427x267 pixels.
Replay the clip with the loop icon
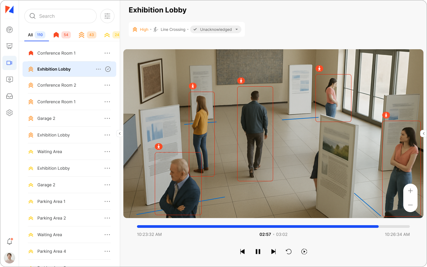click(289, 252)
